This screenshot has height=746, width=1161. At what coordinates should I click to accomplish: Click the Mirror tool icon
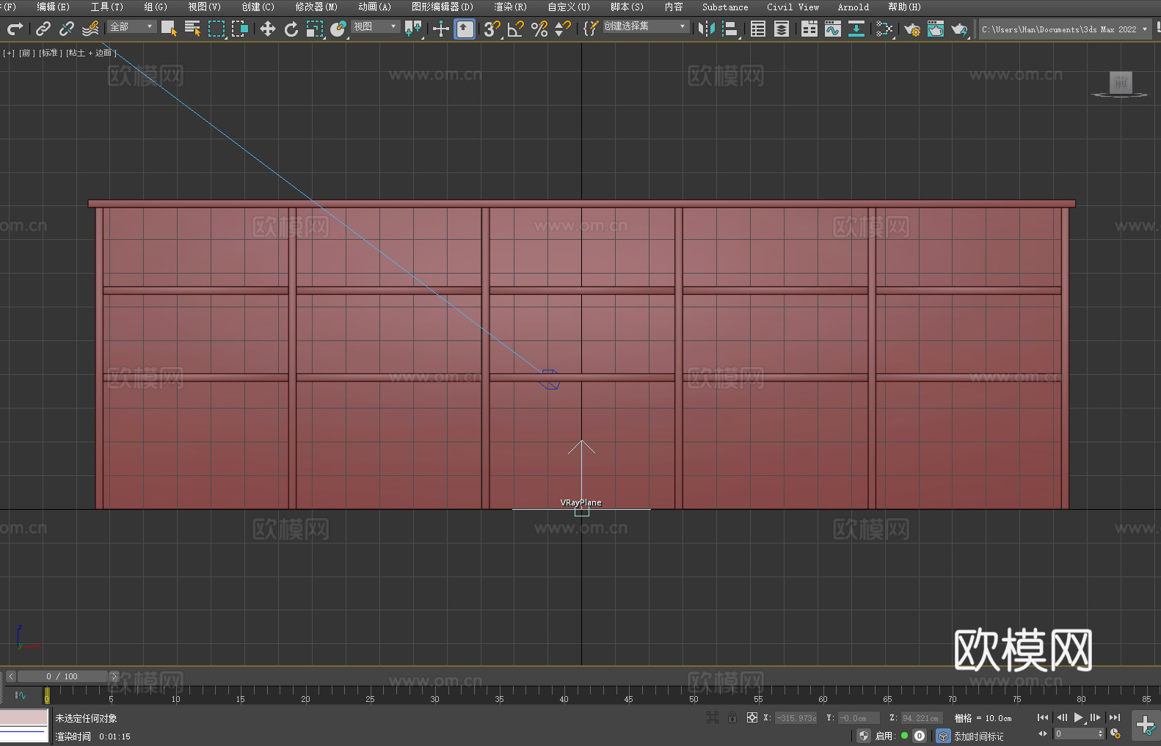pos(707,29)
